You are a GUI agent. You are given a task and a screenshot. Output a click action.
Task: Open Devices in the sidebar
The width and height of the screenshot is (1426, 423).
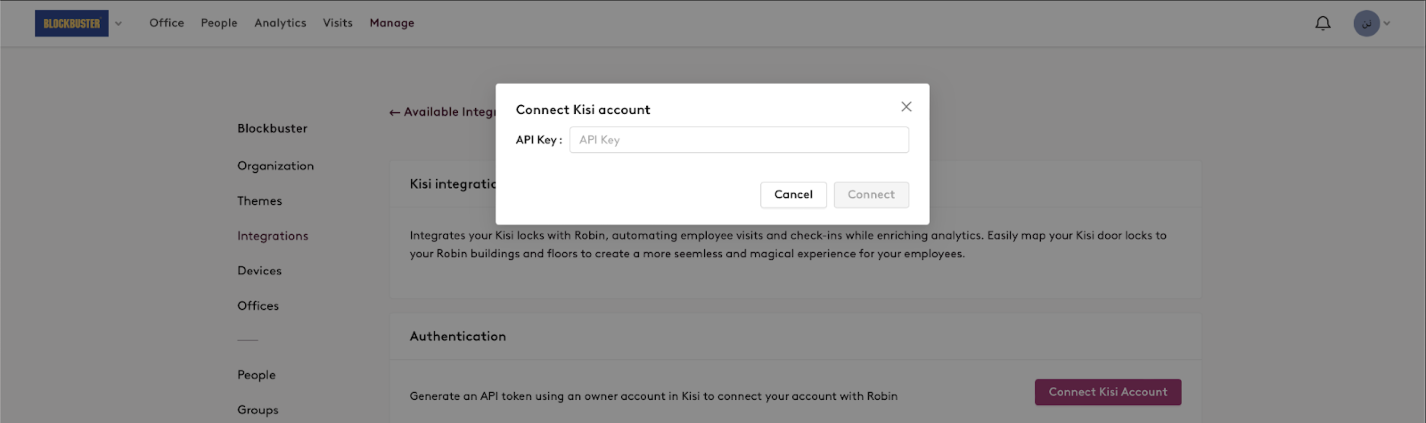coord(259,271)
